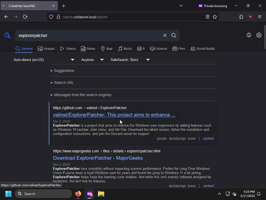Open SearXNG preferences gear icon

(x=259, y=35)
